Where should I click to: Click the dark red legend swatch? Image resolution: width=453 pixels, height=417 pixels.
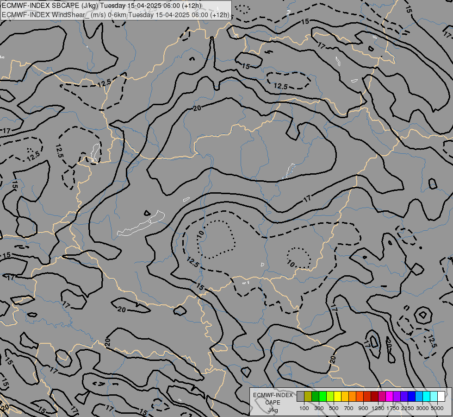[374, 397]
